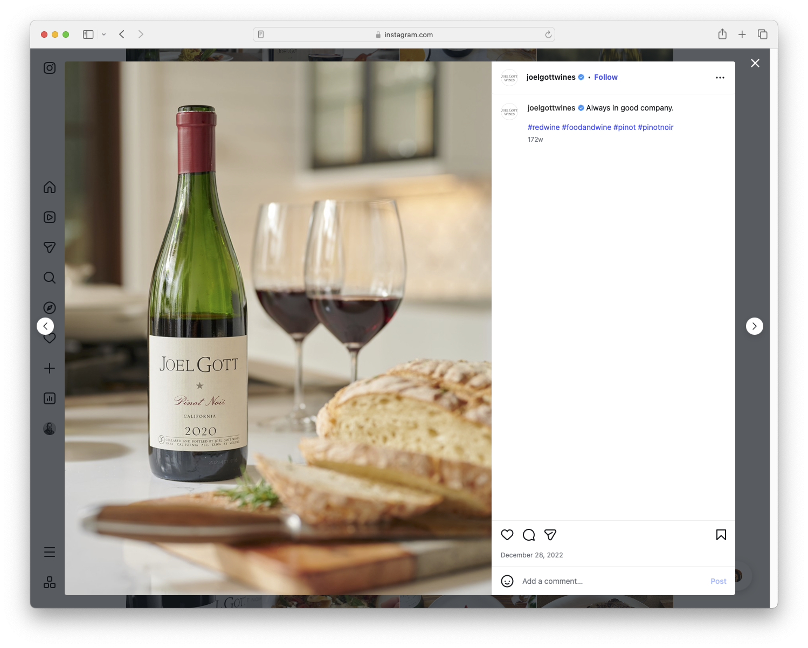This screenshot has width=808, height=648.
Task: Open Search magnifier icon in sidebar
Action: [x=50, y=278]
